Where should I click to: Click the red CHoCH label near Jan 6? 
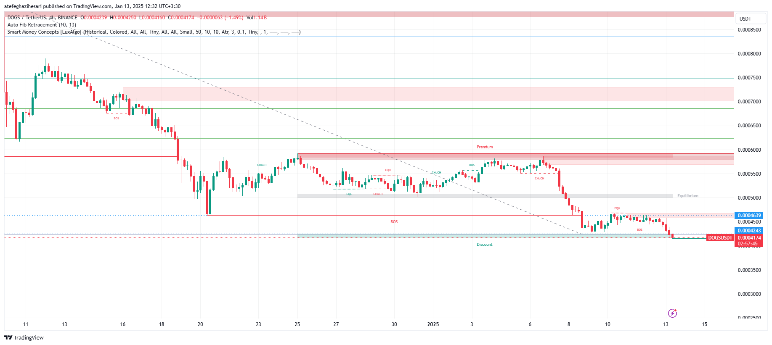coord(539,179)
